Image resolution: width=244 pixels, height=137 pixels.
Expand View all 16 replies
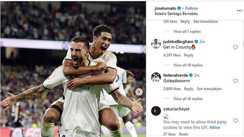(x=188, y=99)
